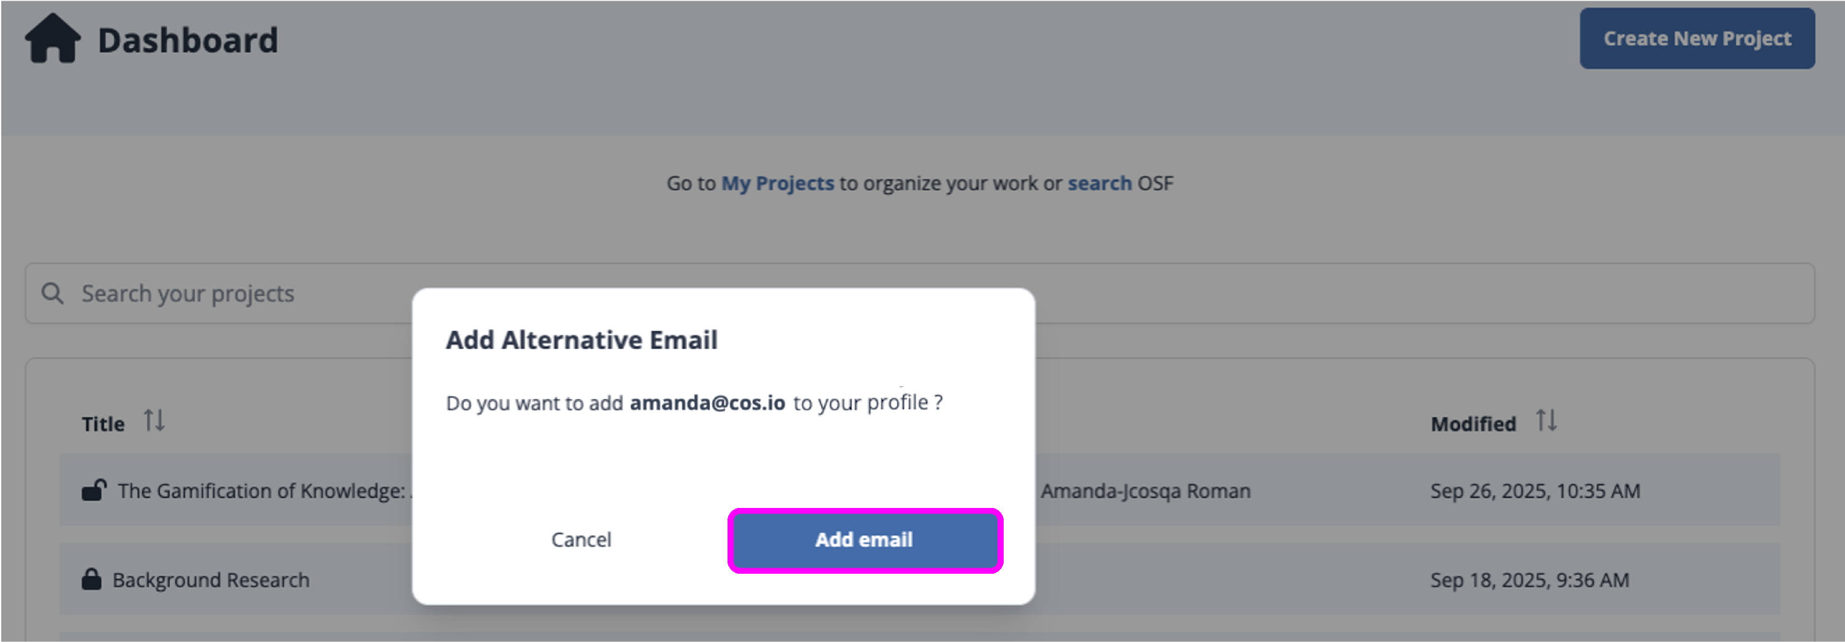Click the Create New Project button
The width and height of the screenshot is (1845, 642).
1697,39
